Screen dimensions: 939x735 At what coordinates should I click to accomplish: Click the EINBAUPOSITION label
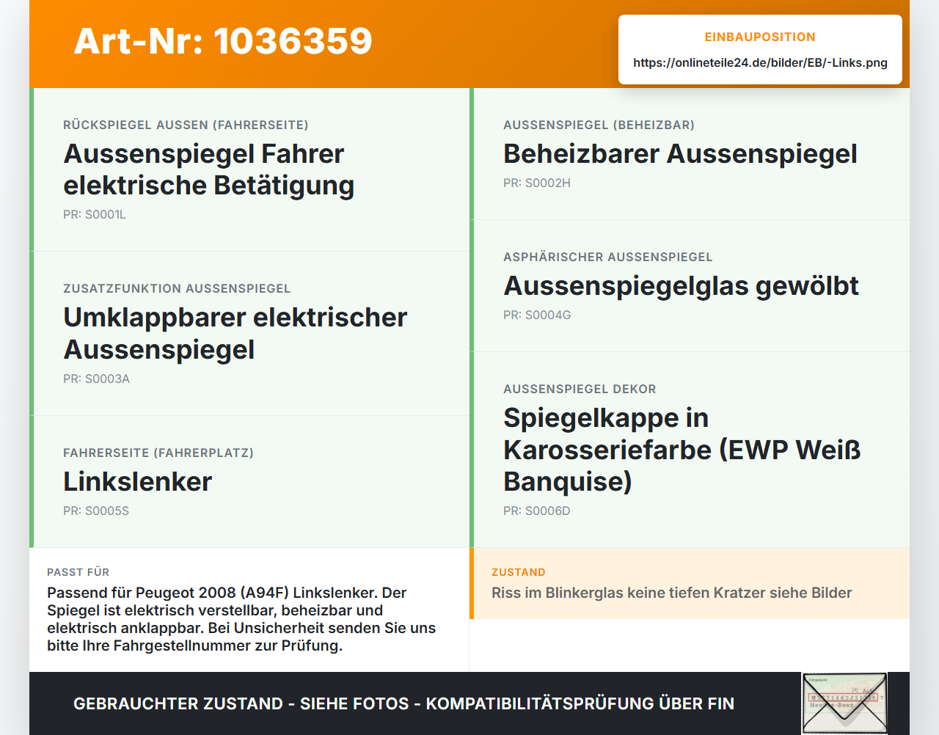pyautogui.click(x=760, y=37)
